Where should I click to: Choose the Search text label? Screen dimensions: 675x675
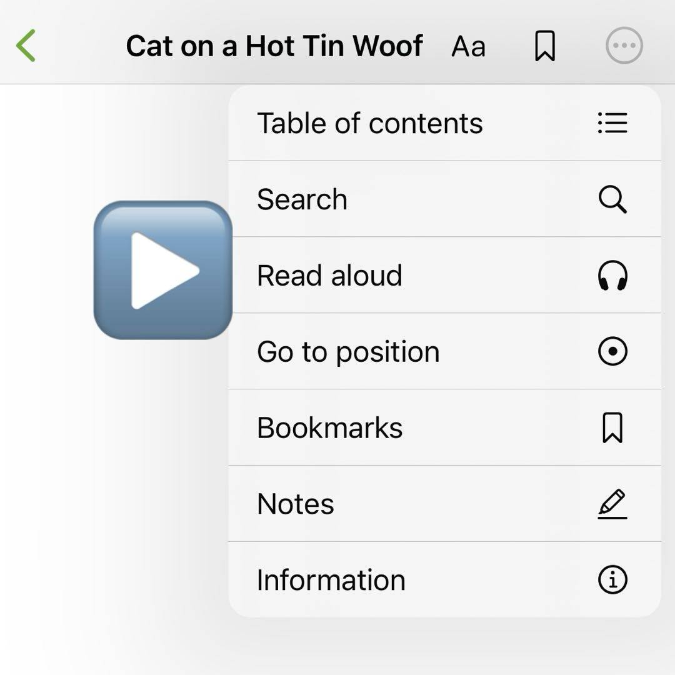tap(302, 199)
